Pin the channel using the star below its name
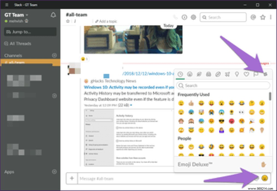 coord(67,21)
